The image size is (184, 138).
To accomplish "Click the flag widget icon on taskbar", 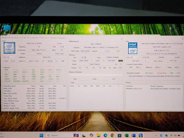I will click(76, 136).
